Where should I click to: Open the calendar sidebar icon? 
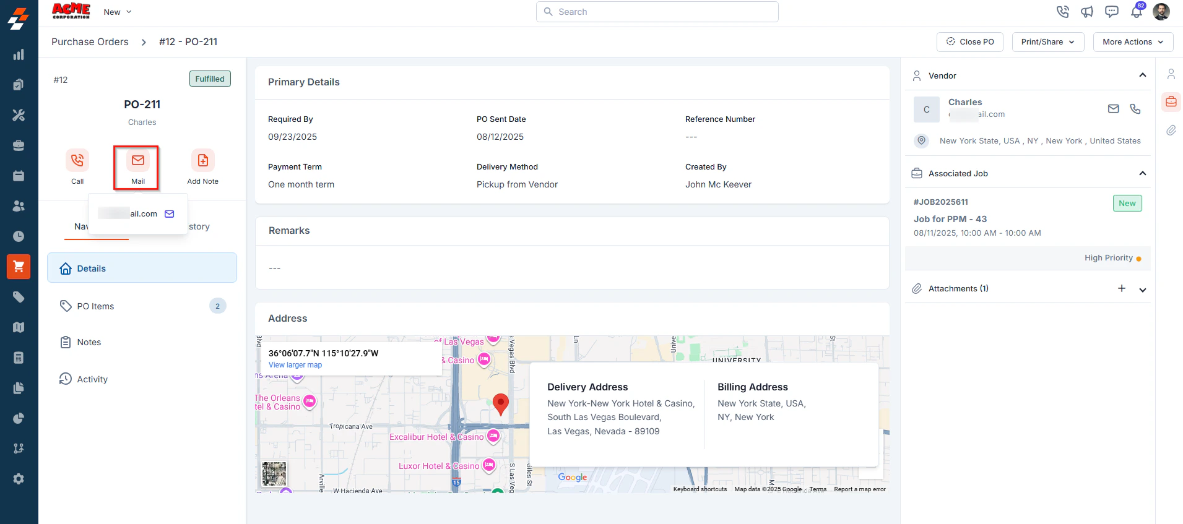(x=19, y=176)
